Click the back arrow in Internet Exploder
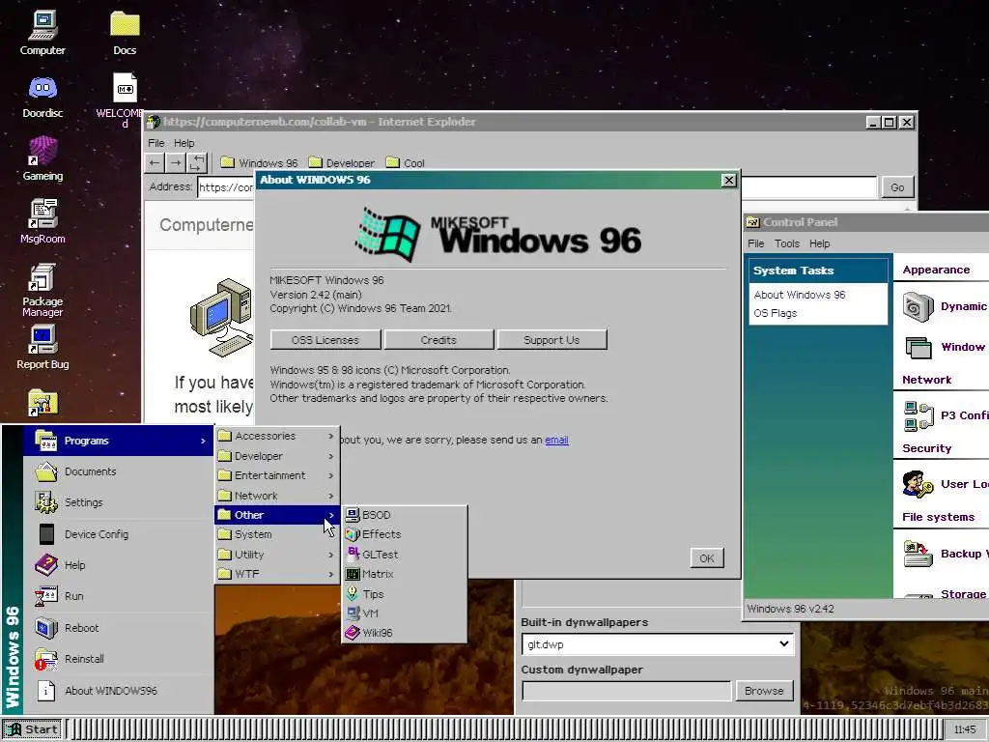 [x=155, y=162]
